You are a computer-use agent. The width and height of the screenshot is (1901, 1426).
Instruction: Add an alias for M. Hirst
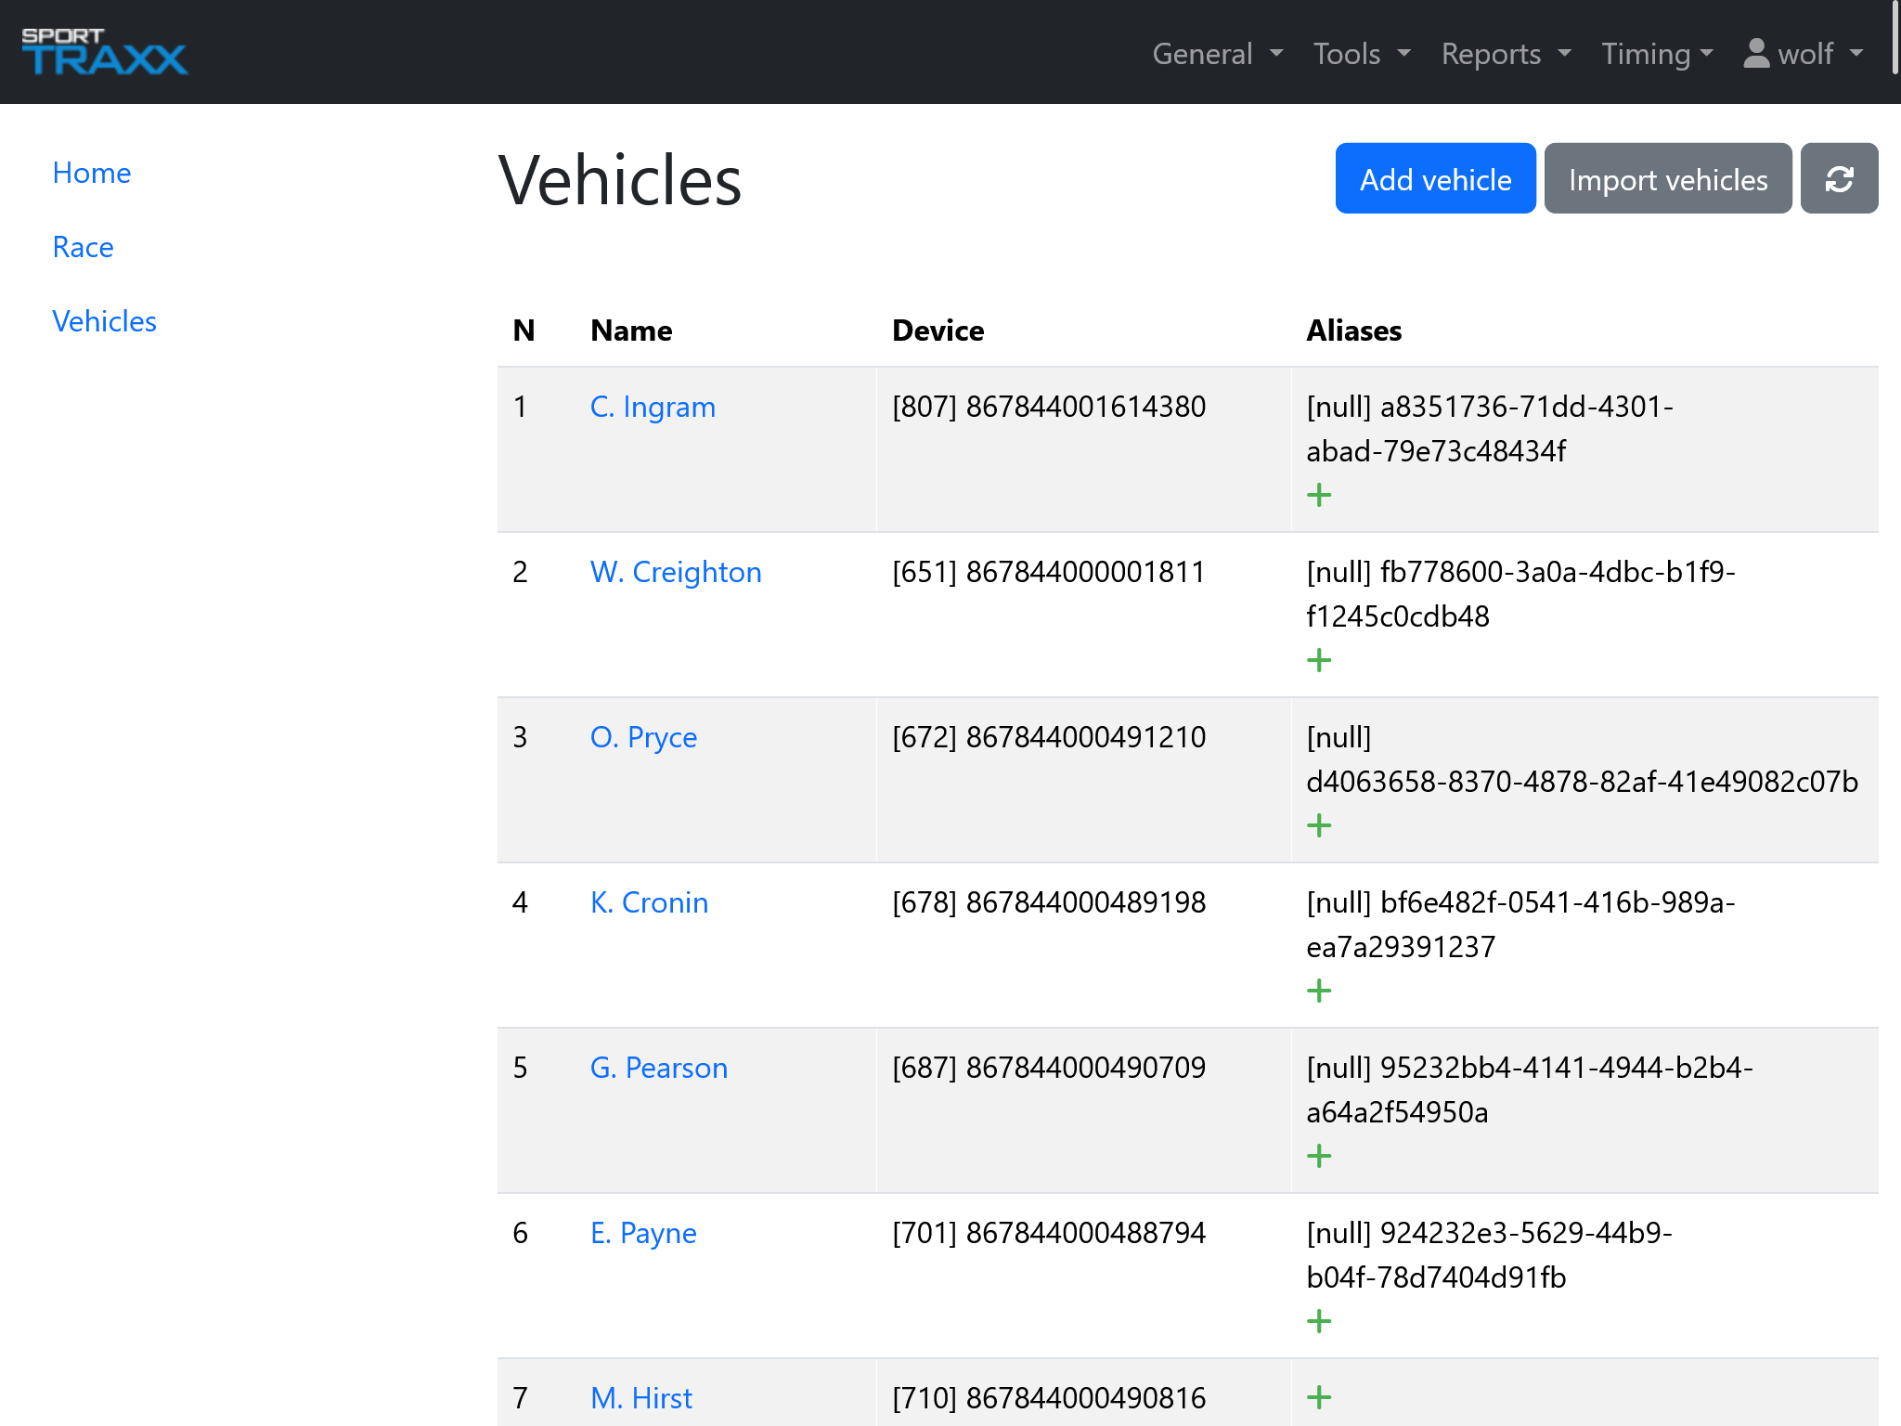(1319, 1395)
